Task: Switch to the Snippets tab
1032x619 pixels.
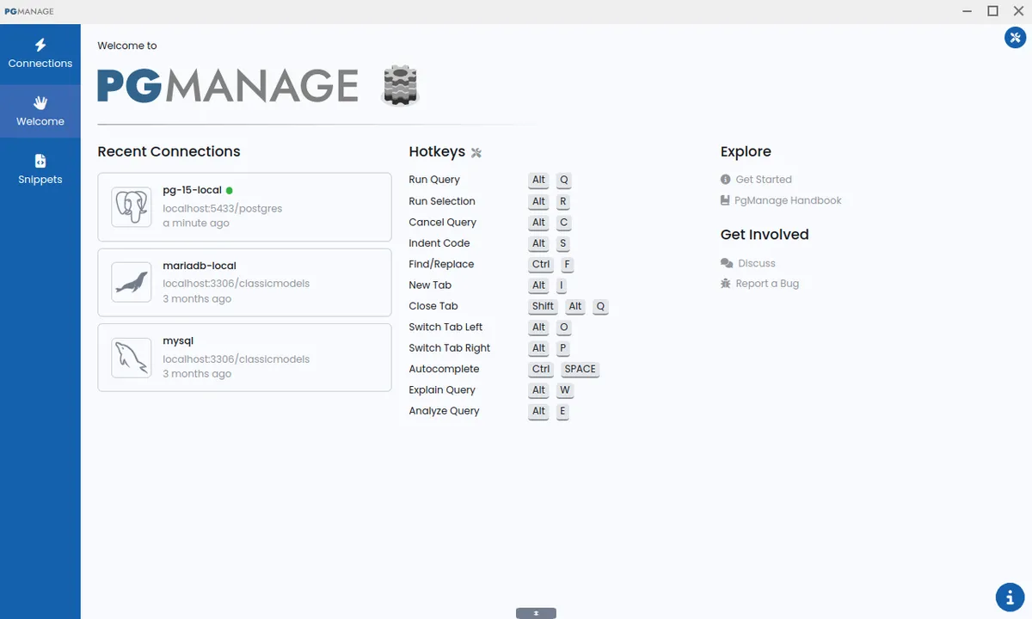Action: [40, 169]
